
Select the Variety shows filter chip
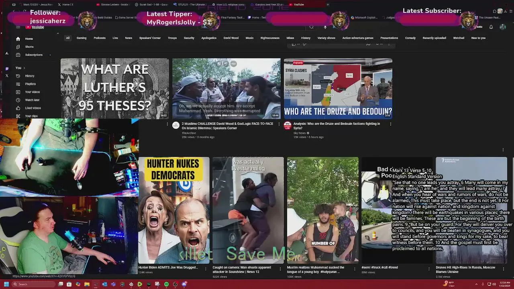pyautogui.click(x=326, y=38)
